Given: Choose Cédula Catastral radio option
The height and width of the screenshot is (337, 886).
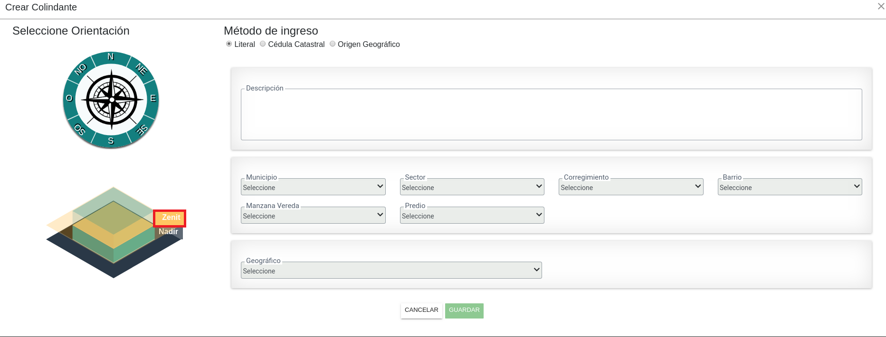Looking at the screenshot, I should (x=263, y=44).
